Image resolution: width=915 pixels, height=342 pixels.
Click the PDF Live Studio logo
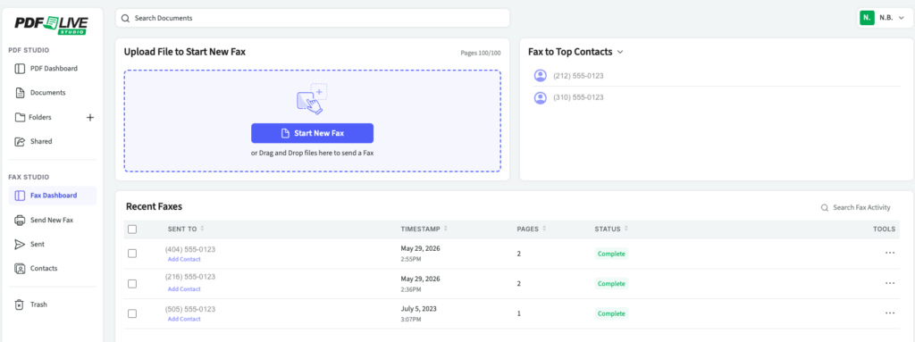click(51, 24)
